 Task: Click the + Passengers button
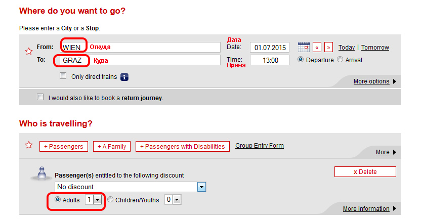click(x=64, y=147)
